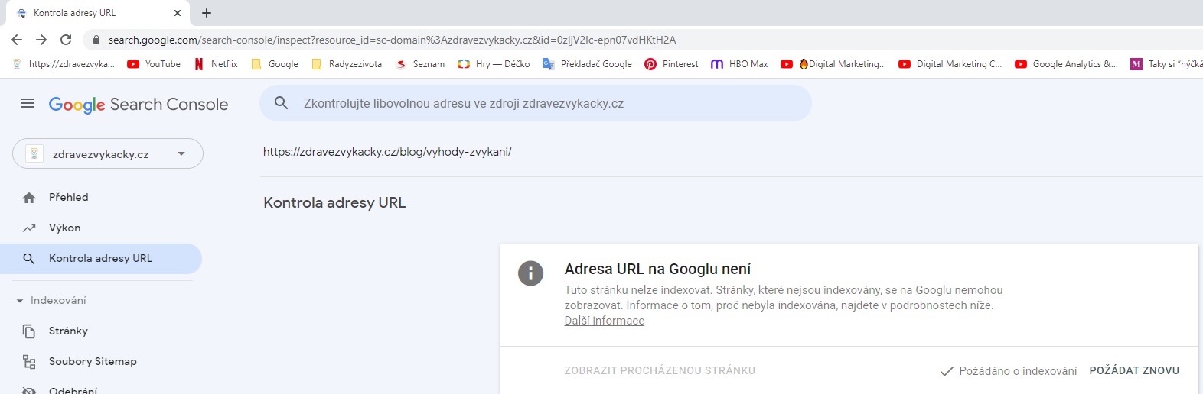The height and width of the screenshot is (394, 1203).
Task: Click the zdravezvykacky.cz property favicon
Action: point(34,153)
